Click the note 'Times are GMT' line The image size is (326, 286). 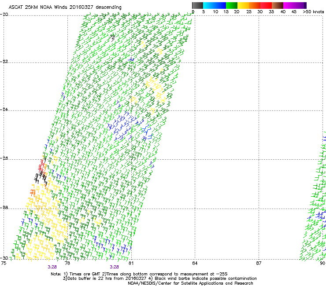click(x=139, y=274)
